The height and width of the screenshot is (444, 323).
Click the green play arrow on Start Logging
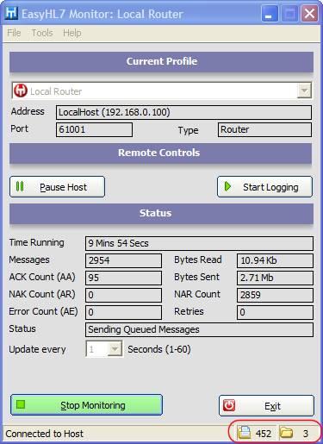pyautogui.click(x=227, y=186)
